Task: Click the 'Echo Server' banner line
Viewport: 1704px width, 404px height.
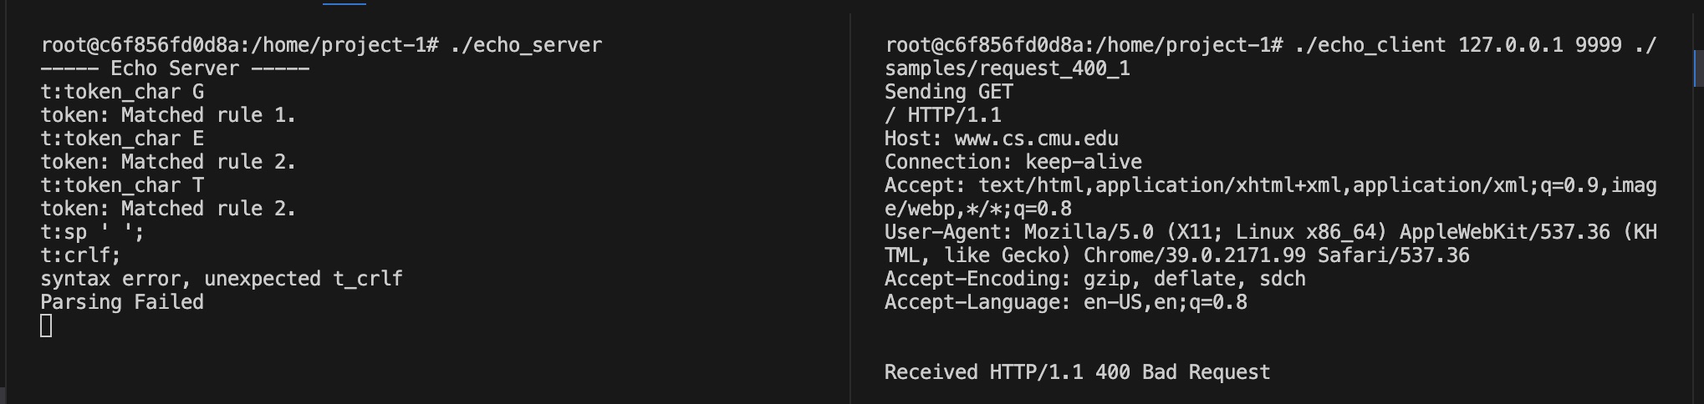Action: pyautogui.click(x=175, y=68)
